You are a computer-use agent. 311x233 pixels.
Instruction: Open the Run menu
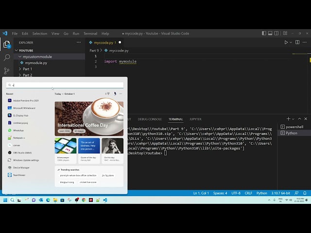[x=76, y=33]
